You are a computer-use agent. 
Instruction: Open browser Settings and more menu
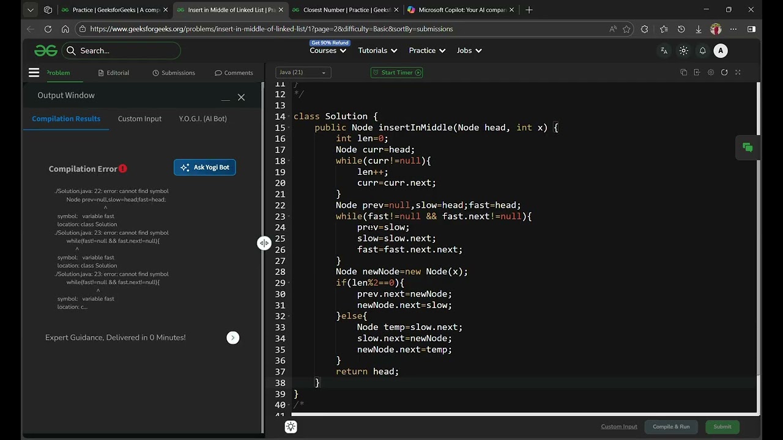point(733,29)
